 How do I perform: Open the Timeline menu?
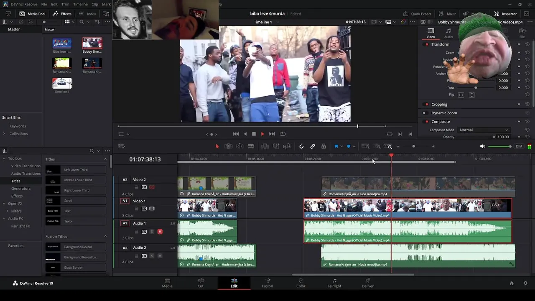(x=80, y=4)
